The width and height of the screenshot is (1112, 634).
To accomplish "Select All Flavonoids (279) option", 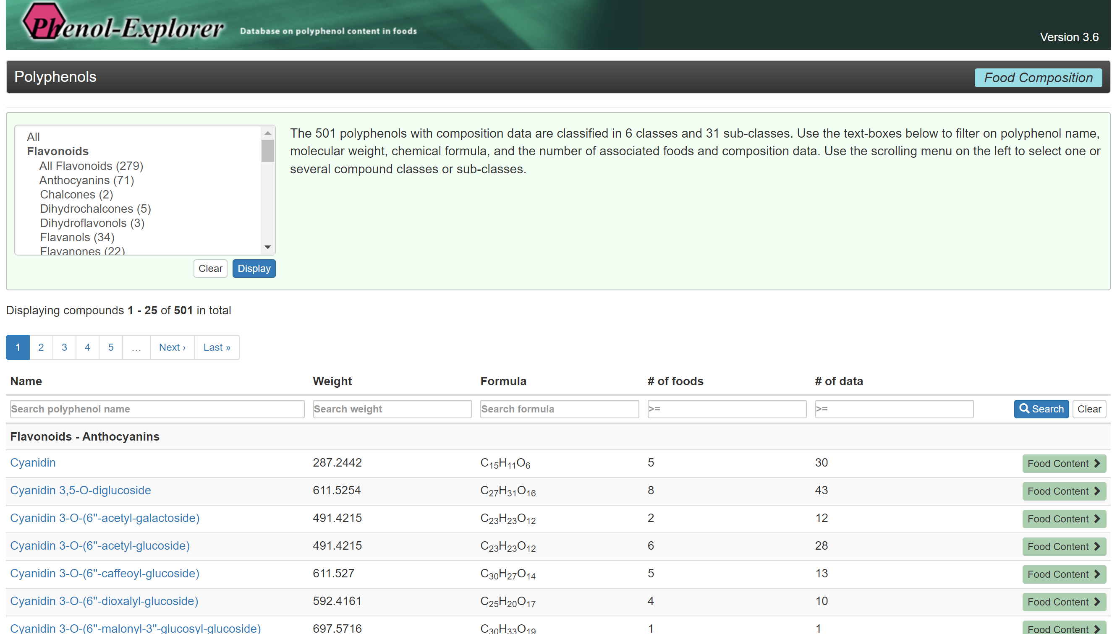I will [x=91, y=166].
